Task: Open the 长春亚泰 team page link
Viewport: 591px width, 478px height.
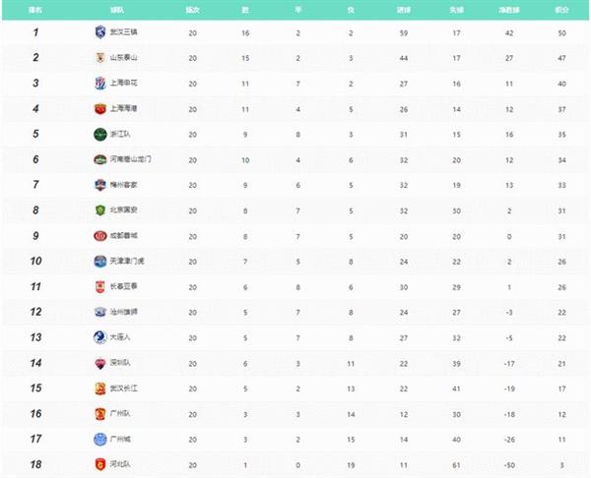Action: 124,286
